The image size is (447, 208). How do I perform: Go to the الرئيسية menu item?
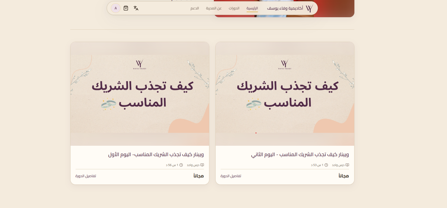(x=252, y=8)
